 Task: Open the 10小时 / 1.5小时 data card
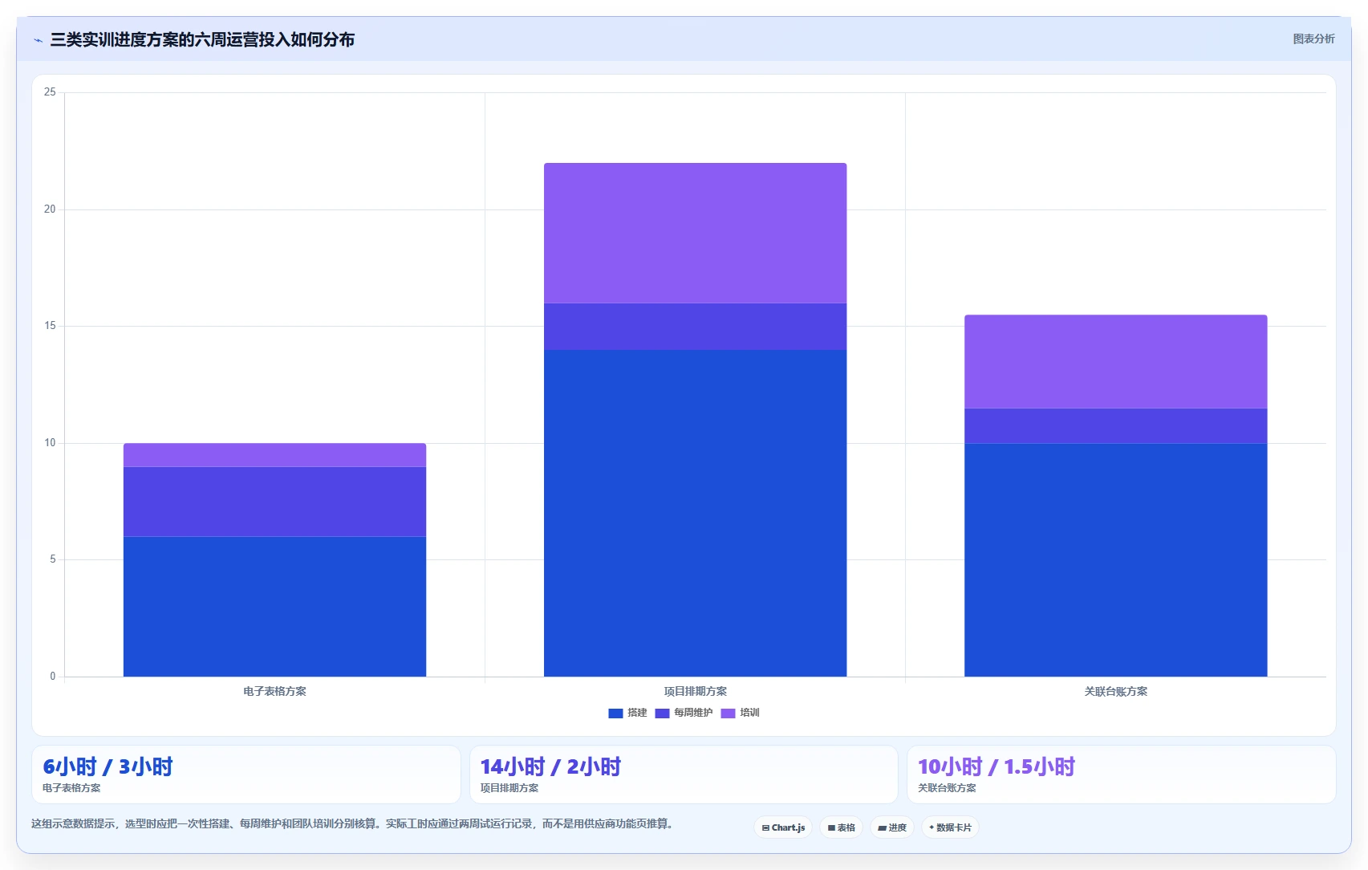point(1121,774)
